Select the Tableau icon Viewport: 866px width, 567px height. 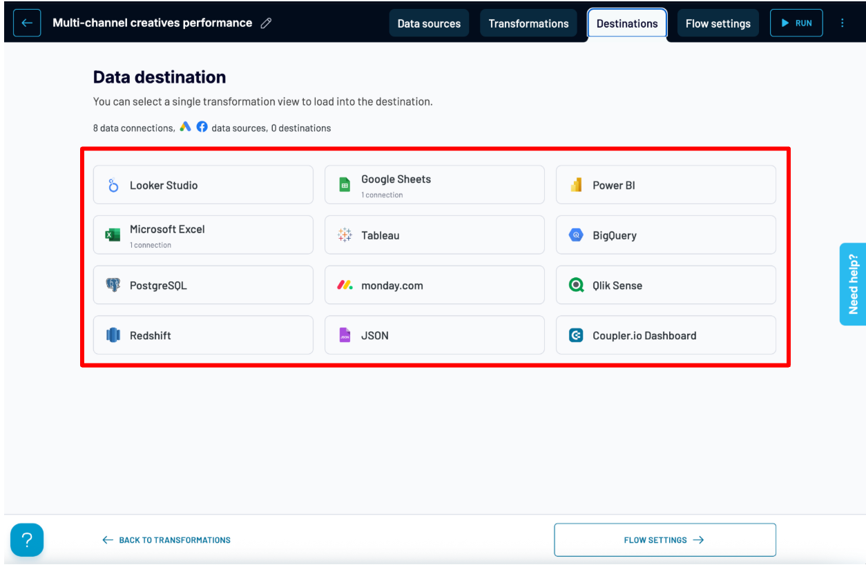[x=345, y=235]
